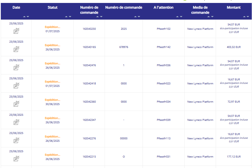This screenshot has height=168, width=252.
Task: Sort the Statut column ascending with up arrow
Action: (66, 17)
